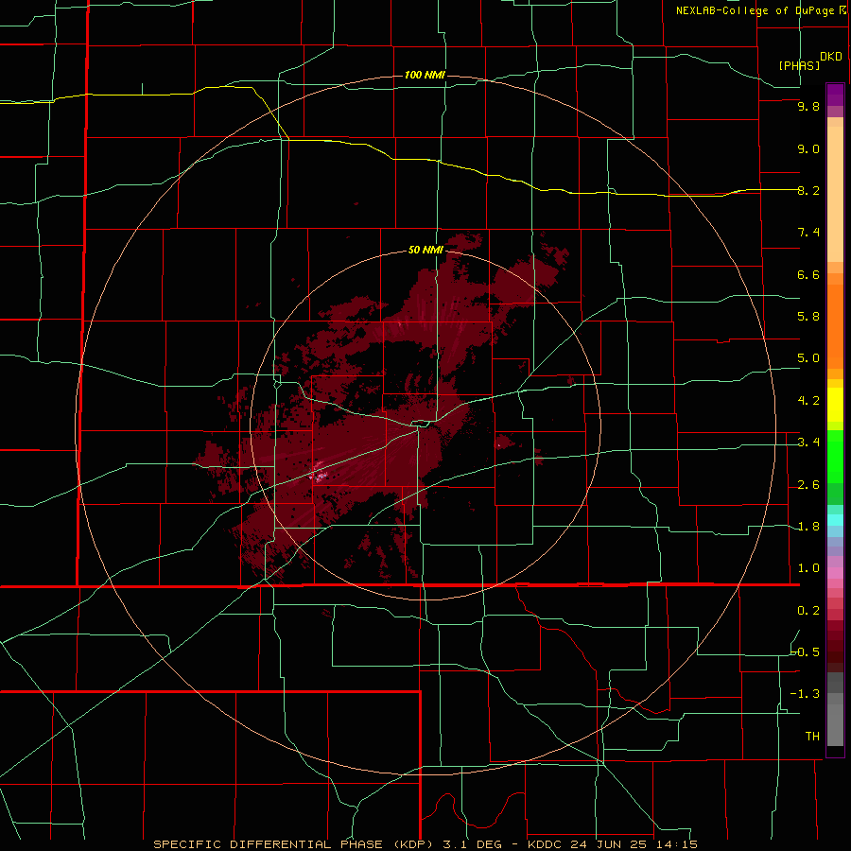The image size is (851, 851).
Task: Click the [PHAS] label near the color scale
Action: tap(799, 65)
